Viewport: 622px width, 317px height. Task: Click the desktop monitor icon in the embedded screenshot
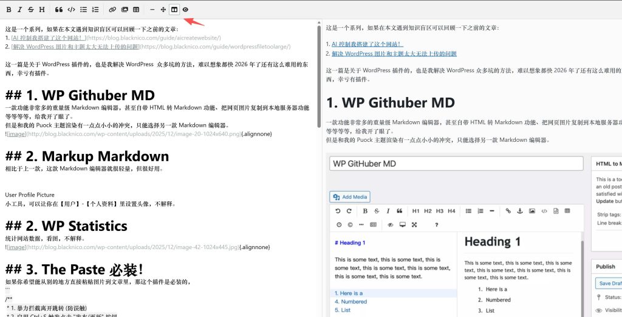pos(403,225)
